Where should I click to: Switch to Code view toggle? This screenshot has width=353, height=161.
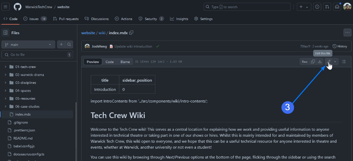(109, 62)
